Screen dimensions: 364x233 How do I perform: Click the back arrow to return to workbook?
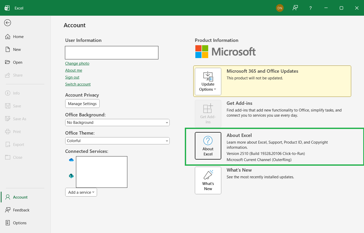[x=7, y=23]
